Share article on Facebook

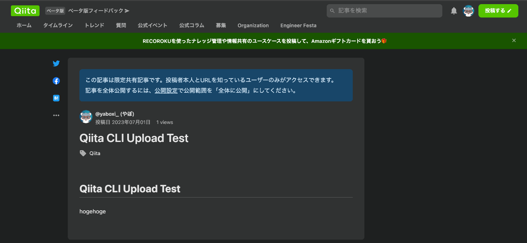coord(56,81)
